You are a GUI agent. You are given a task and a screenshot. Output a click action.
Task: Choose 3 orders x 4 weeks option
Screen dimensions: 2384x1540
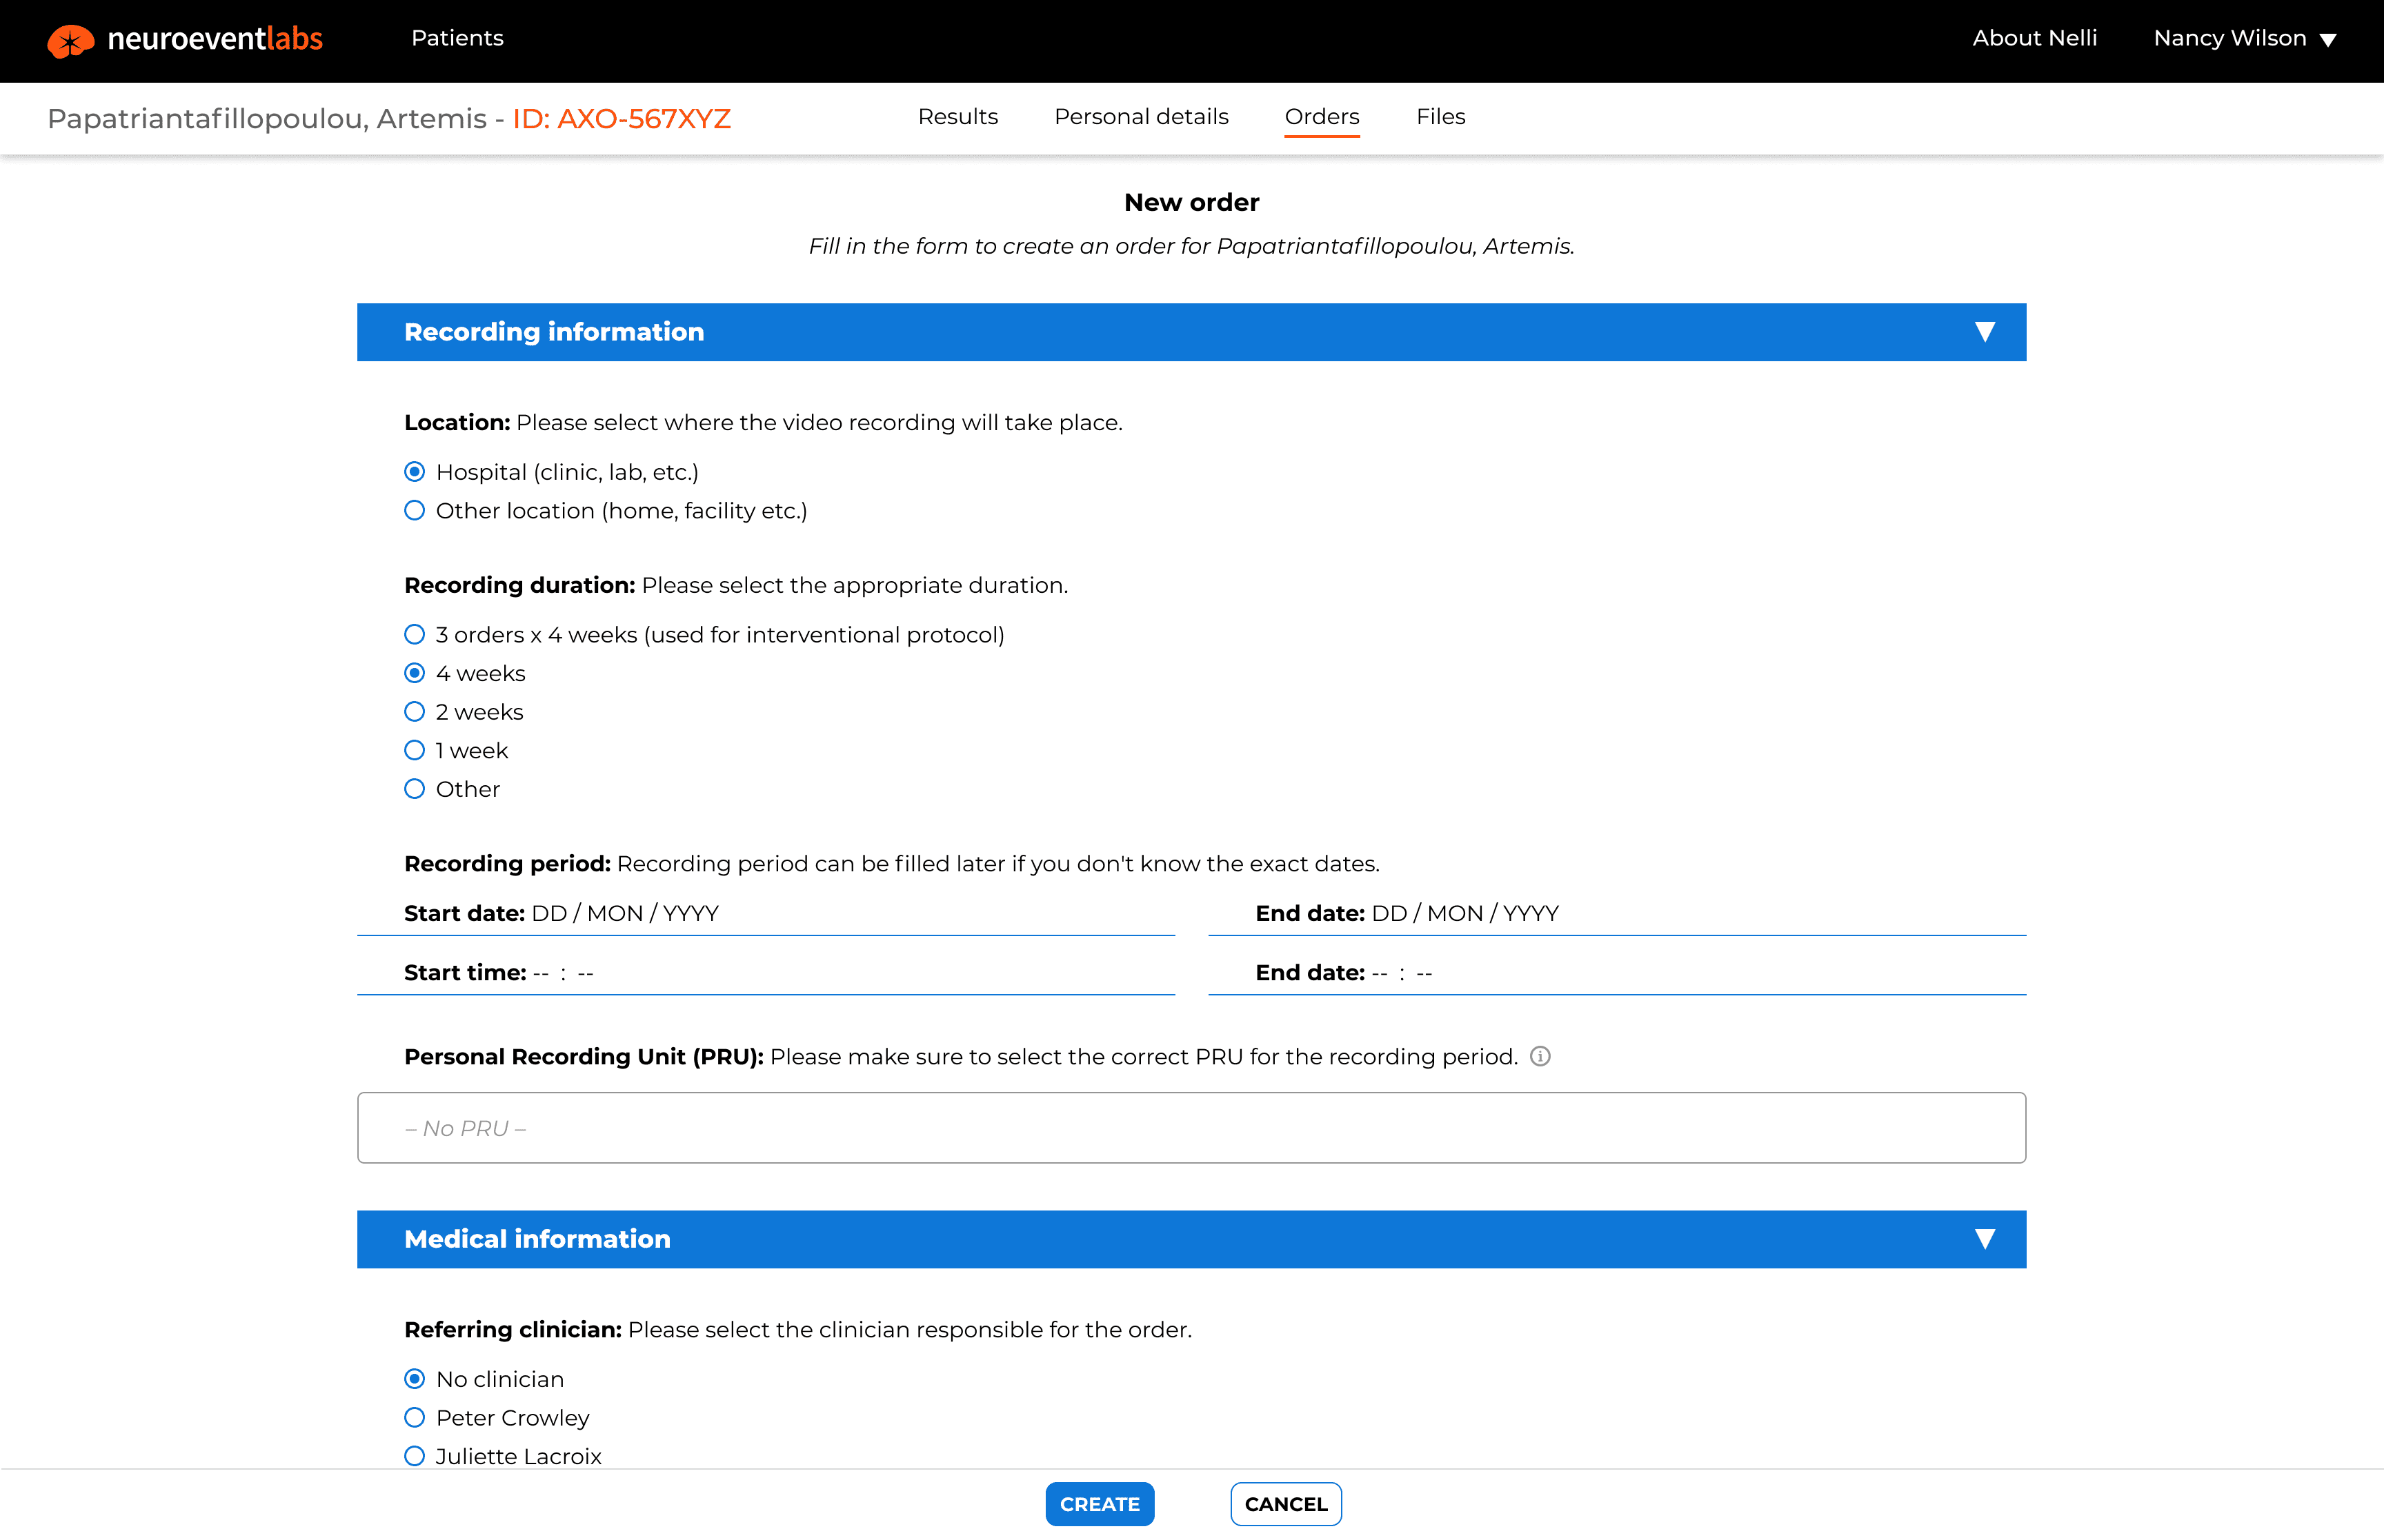point(414,635)
